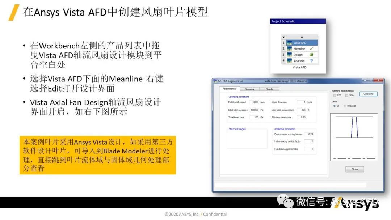Click the Hub loading parameter input field
391x220 pixels.
pos(309,149)
